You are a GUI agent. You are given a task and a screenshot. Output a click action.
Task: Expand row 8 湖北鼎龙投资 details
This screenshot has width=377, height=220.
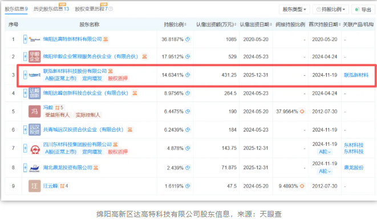point(25,168)
